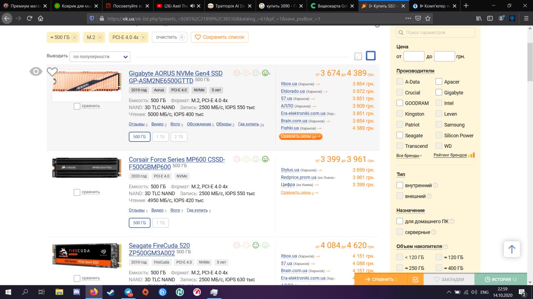This screenshot has width=533, height=299.
Task: Click Сохранить список button
Action: click(x=220, y=37)
